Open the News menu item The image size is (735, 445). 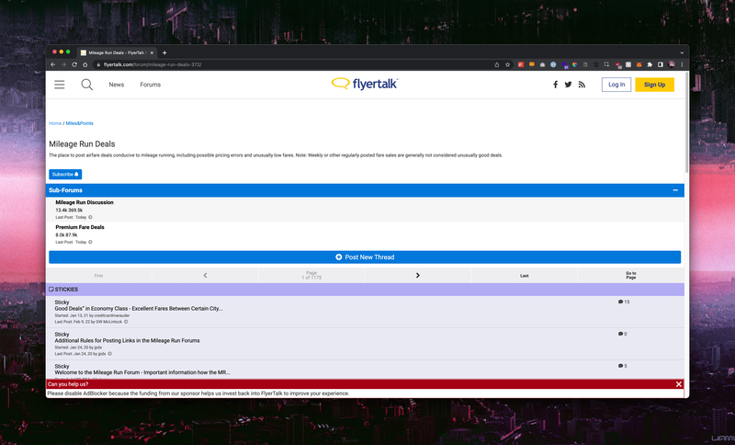(117, 85)
